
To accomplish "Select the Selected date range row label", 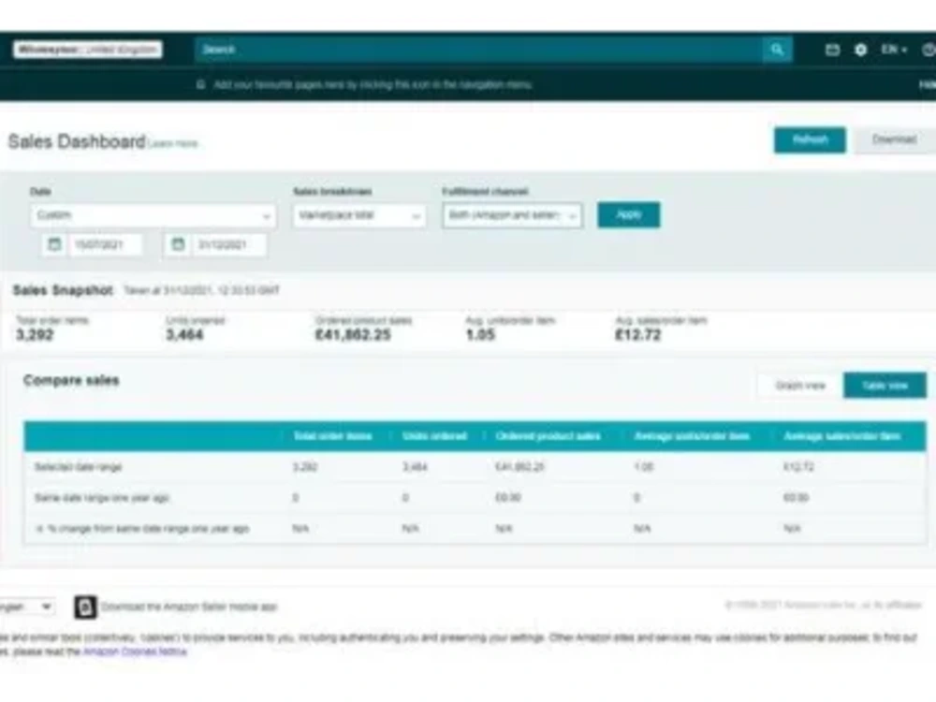I will point(79,467).
